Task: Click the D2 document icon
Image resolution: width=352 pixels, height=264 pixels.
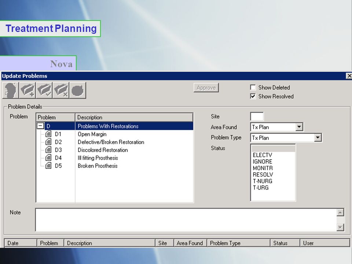Action: [x=48, y=142]
